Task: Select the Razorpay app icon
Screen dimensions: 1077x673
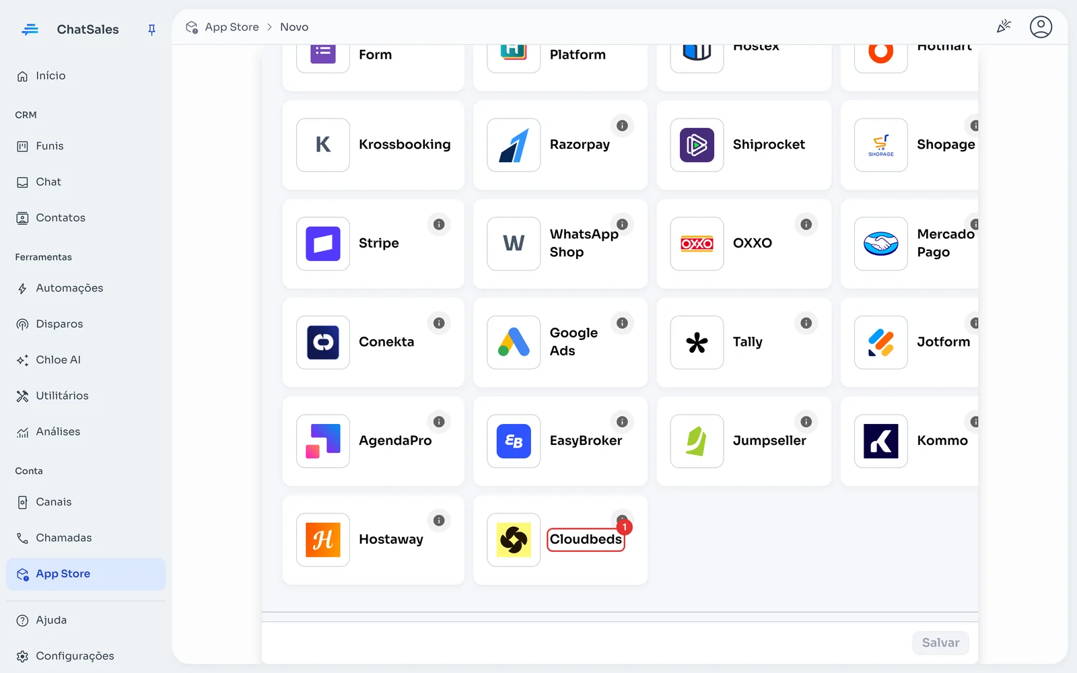Action: tap(514, 145)
